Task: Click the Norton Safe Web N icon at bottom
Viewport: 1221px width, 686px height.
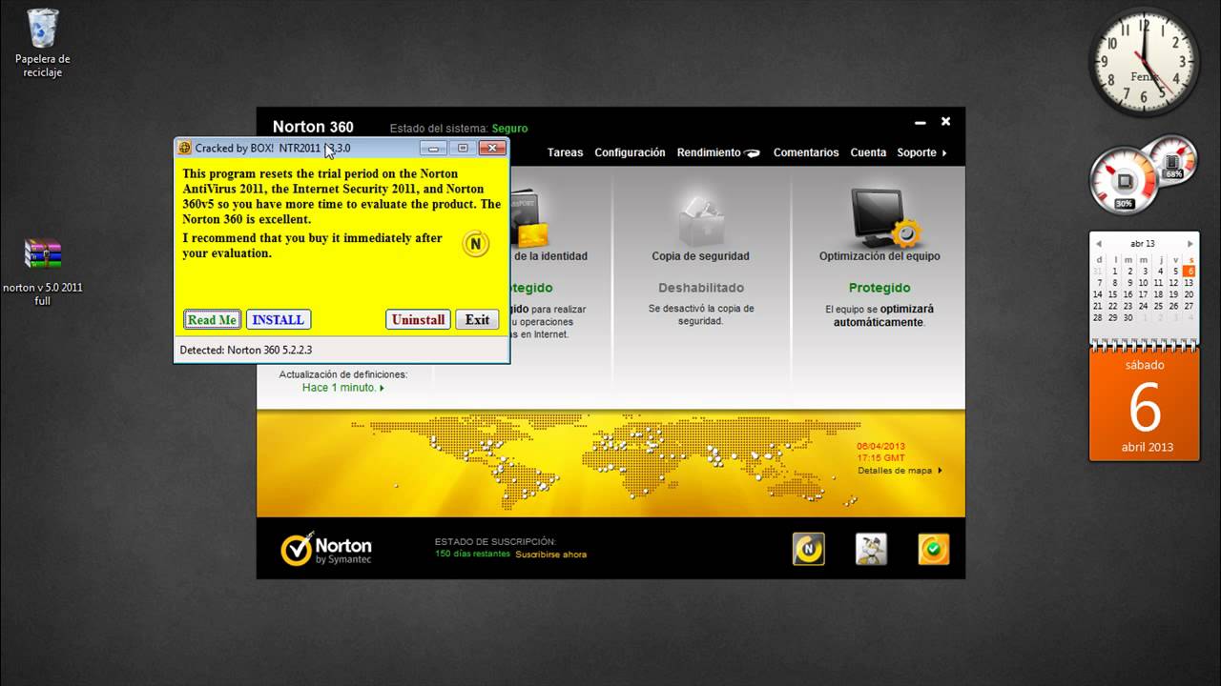Action: pos(809,549)
